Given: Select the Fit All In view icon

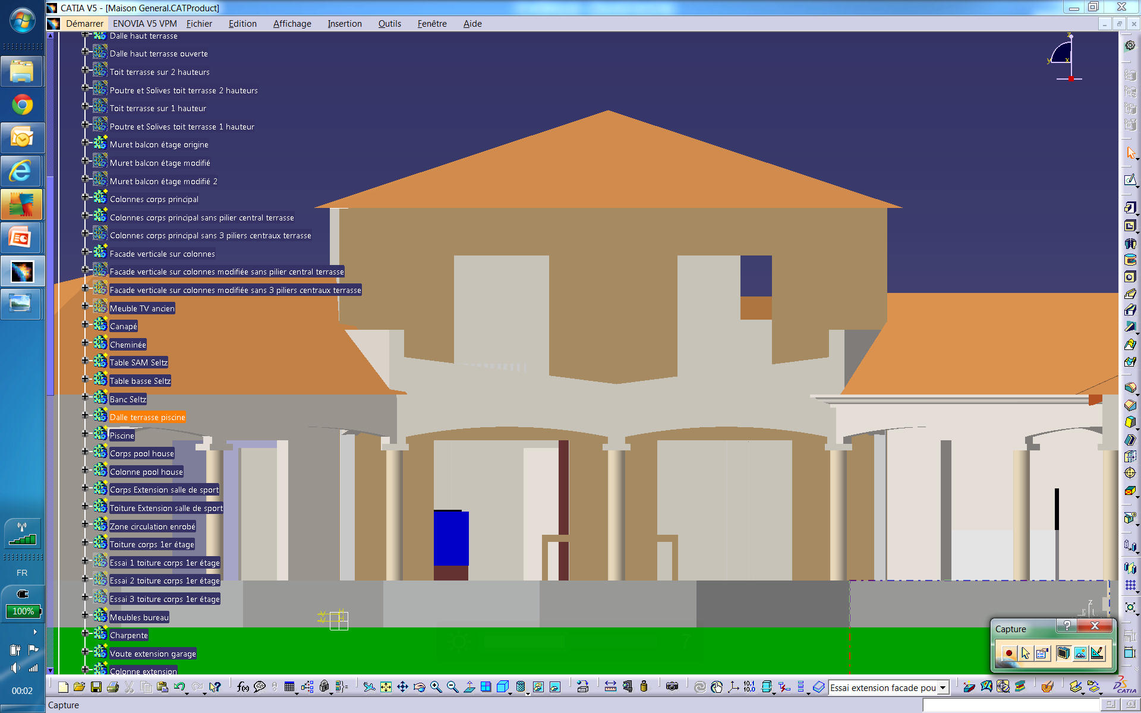Looking at the screenshot, I should coord(386,687).
